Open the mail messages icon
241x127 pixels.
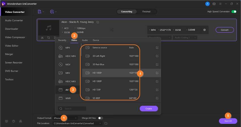pos(214,4)
